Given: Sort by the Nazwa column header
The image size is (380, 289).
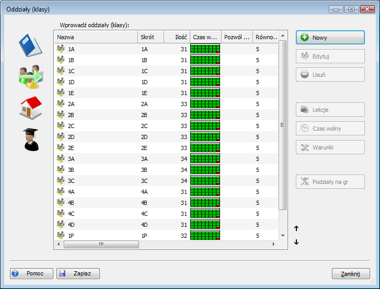Looking at the screenshot, I should pos(96,37).
